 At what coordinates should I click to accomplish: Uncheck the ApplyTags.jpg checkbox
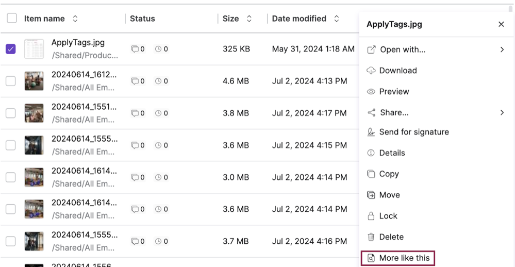point(10,49)
